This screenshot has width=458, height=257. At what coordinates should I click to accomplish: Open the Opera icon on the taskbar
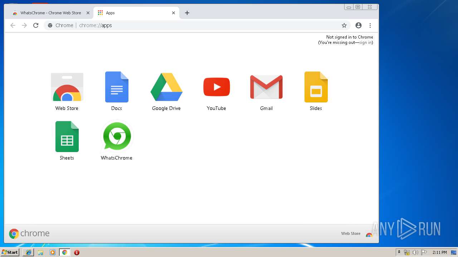coord(77,252)
